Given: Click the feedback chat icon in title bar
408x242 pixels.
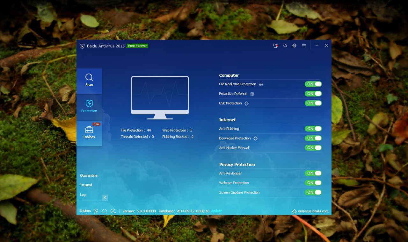Looking at the screenshot, I should pos(285,46).
